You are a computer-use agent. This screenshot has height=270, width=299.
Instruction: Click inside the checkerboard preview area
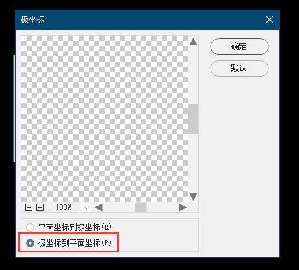tap(105, 119)
